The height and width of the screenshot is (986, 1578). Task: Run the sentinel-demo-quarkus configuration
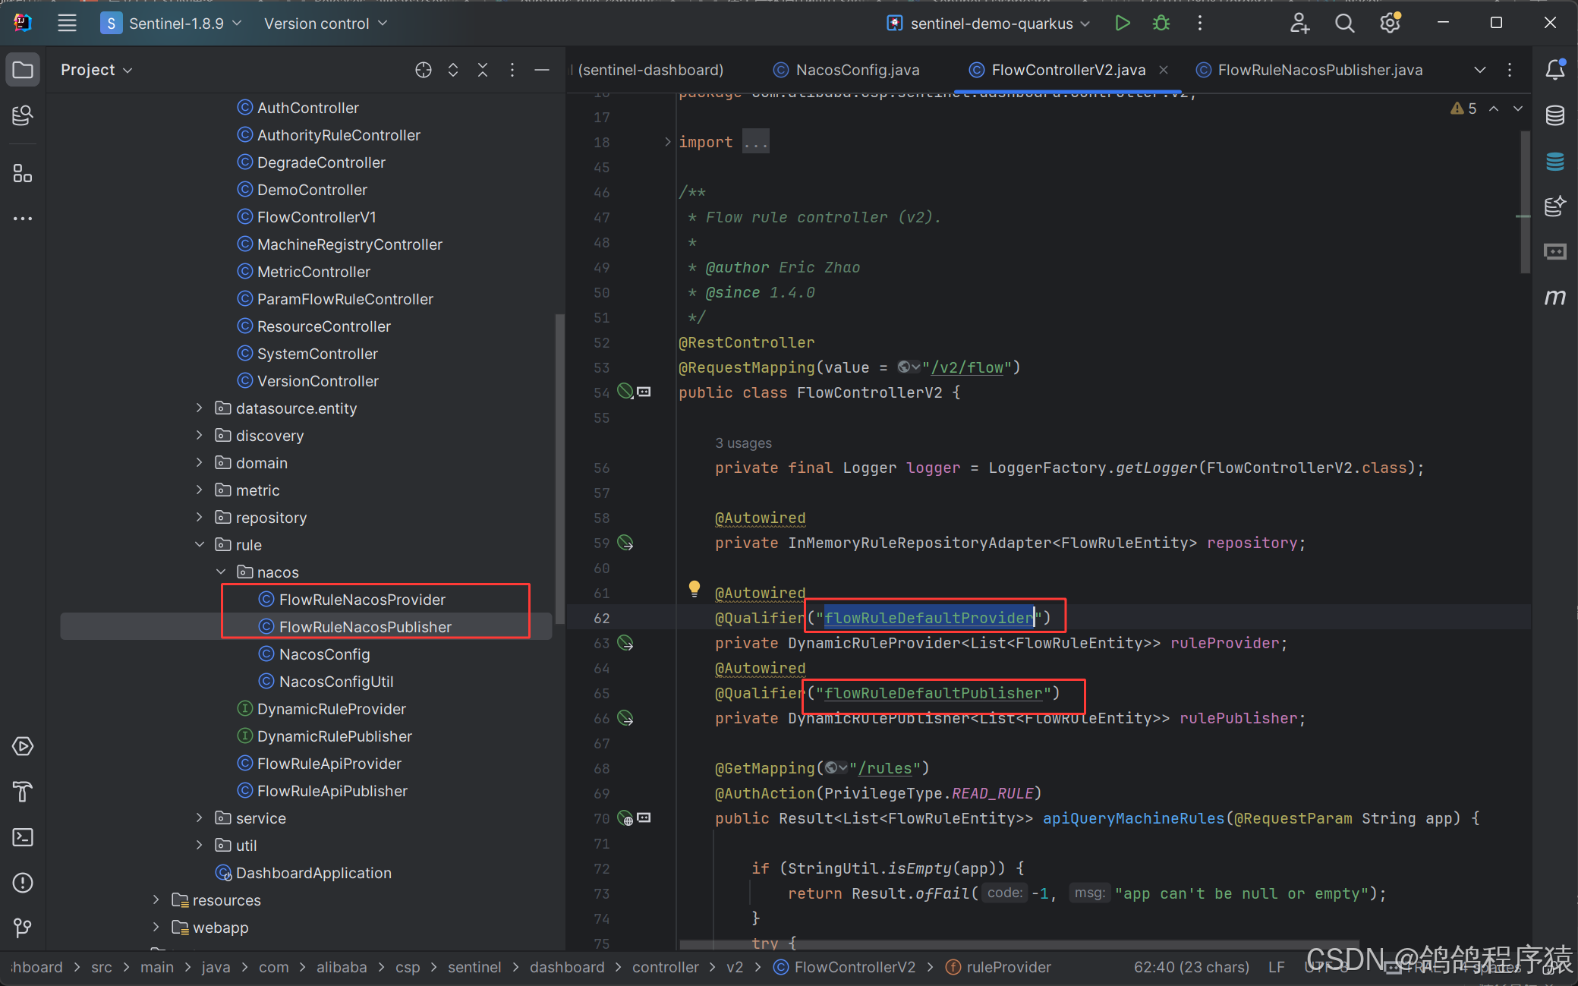[x=1123, y=24]
